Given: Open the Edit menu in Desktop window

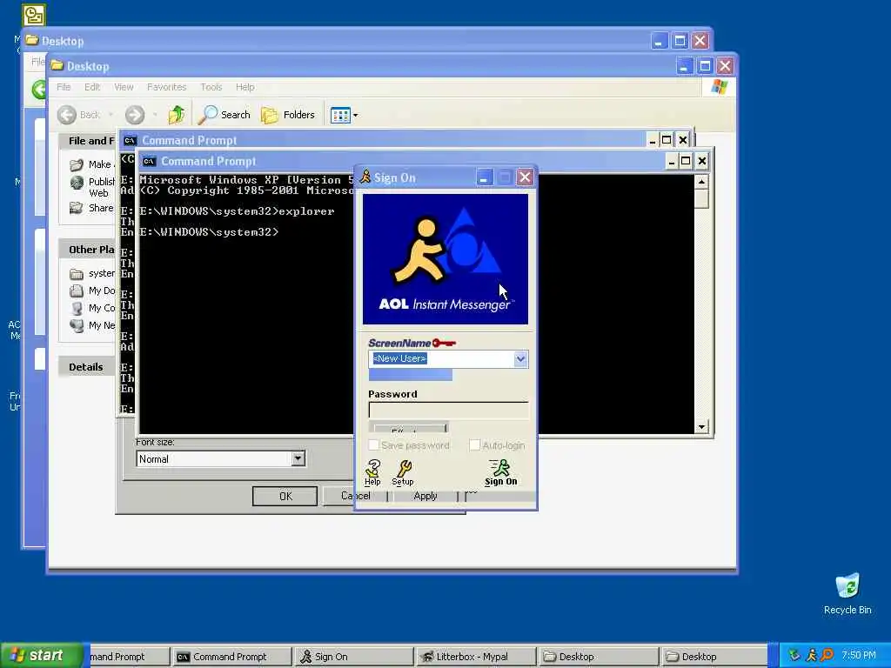Looking at the screenshot, I should click(x=92, y=87).
